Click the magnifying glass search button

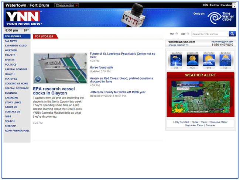232,34
